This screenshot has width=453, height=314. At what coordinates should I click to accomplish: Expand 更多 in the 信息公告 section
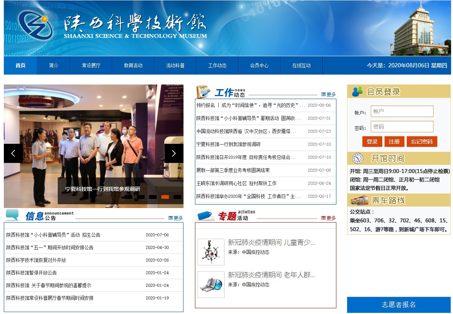click(176, 218)
